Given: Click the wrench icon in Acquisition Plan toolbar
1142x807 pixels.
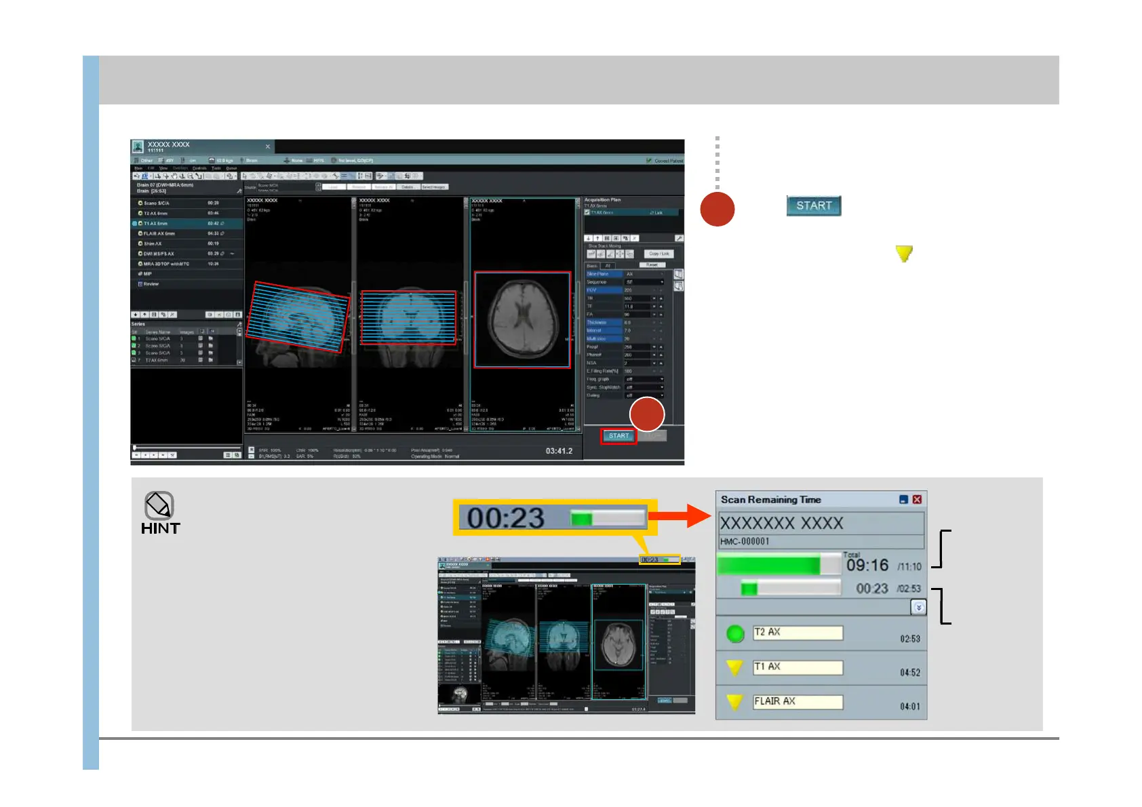Looking at the screenshot, I should pyautogui.click(x=679, y=238).
